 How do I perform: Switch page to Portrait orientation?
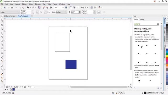click(x=37, y=12)
